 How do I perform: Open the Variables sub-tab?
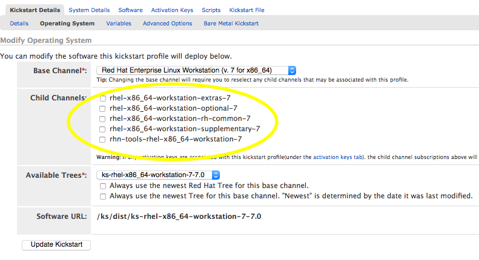coord(119,24)
